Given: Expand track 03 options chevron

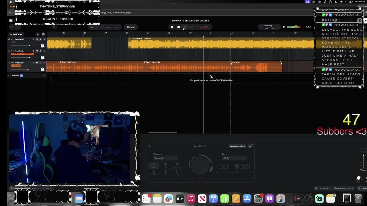Looking at the screenshot, I should 44,63.
